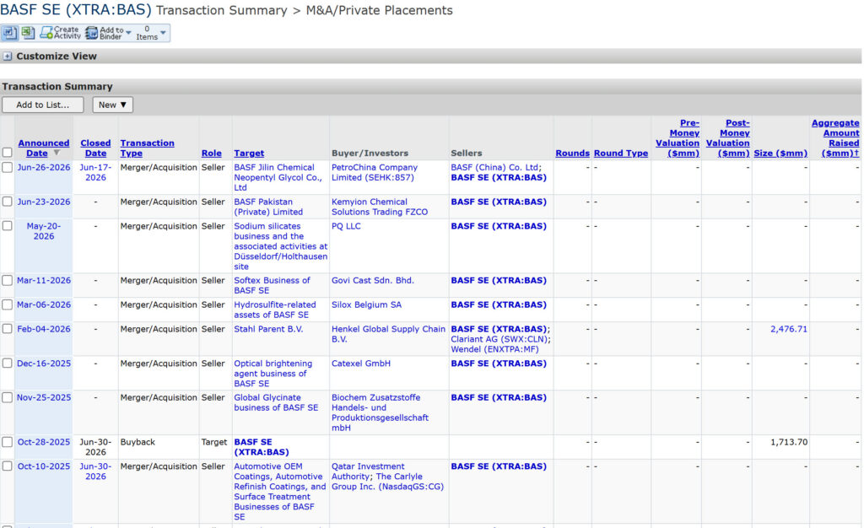Open Clariant AG (SWX:CLN) seller link
The height and width of the screenshot is (528, 864).
tap(499, 339)
